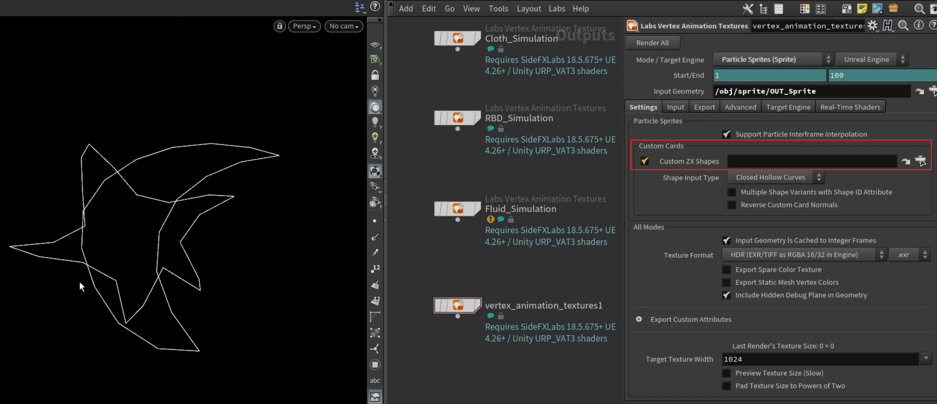
Task: Click the blue H icon
Action: 888,26
